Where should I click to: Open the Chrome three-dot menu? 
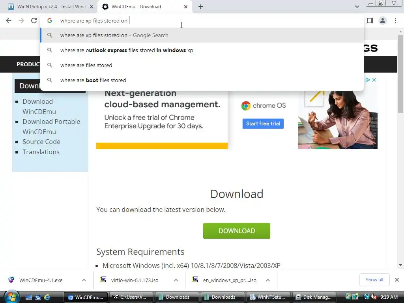pyautogui.click(x=395, y=21)
